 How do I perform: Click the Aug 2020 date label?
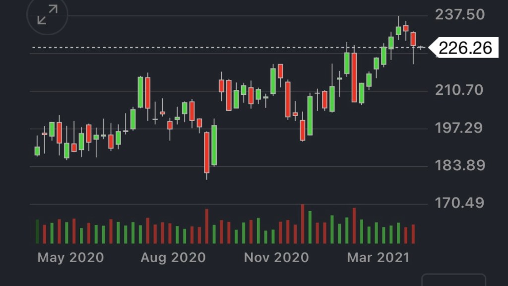click(173, 258)
